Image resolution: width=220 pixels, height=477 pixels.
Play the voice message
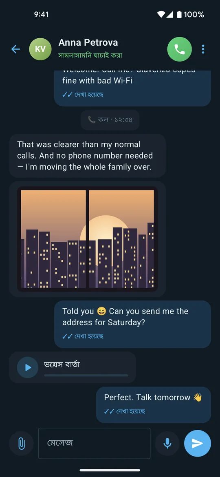coord(28,367)
